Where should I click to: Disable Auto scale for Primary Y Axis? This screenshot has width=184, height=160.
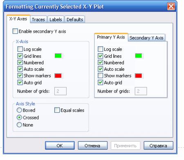click(x=100, y=69)
